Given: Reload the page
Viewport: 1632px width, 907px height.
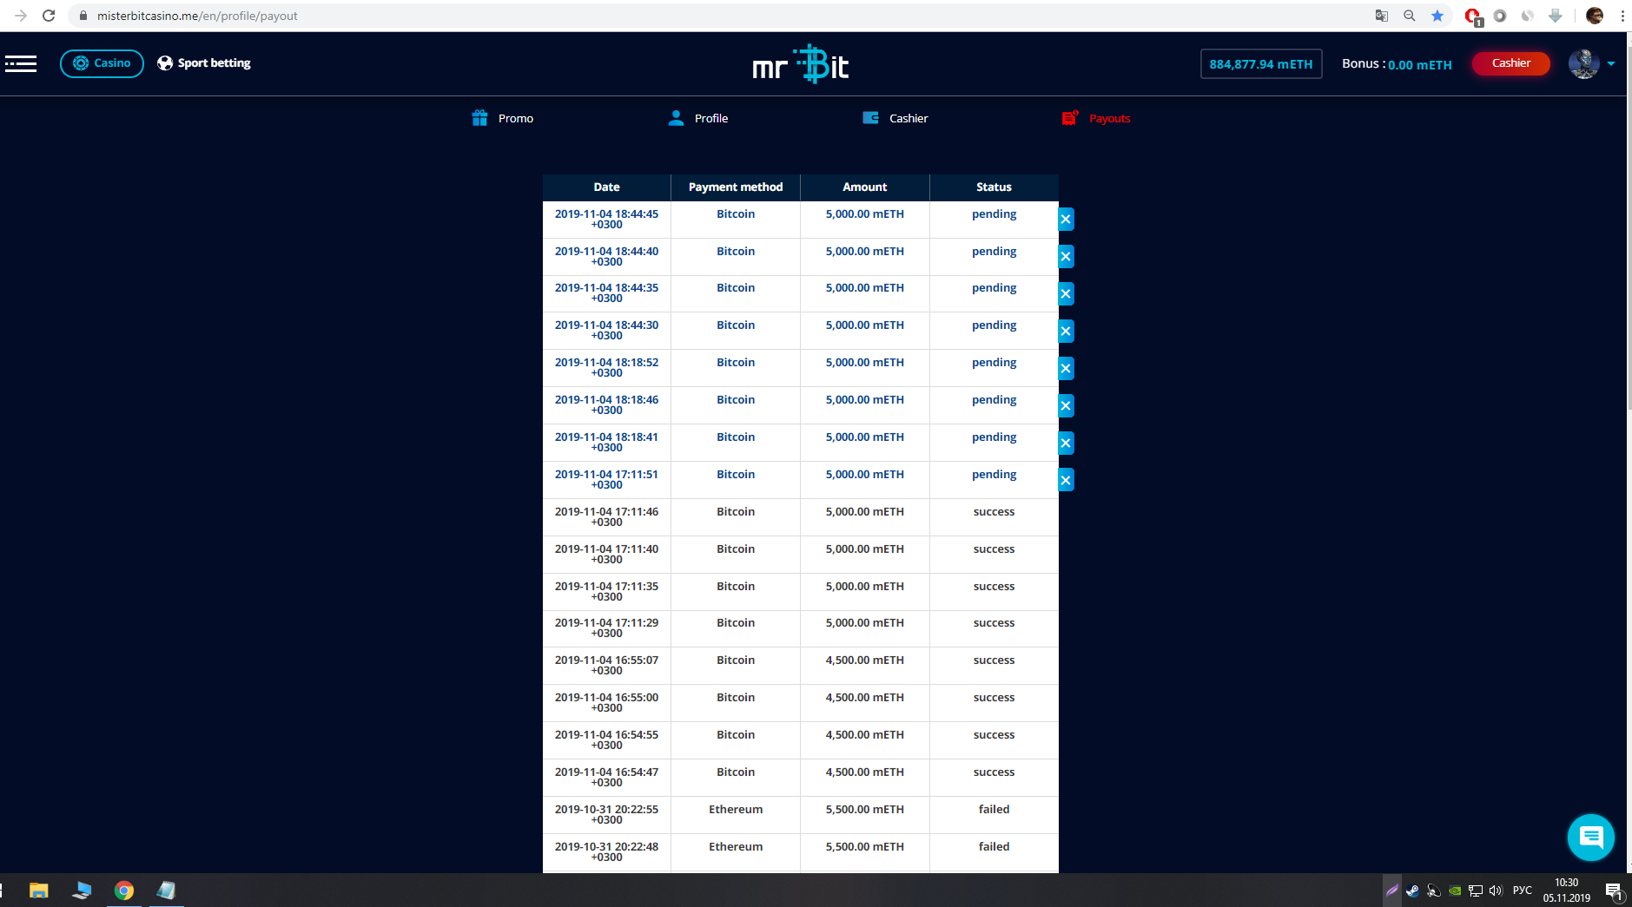Looking at the screenshot, I should click(x=49, y=16).
